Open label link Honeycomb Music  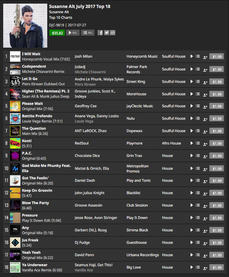[142, 56]
